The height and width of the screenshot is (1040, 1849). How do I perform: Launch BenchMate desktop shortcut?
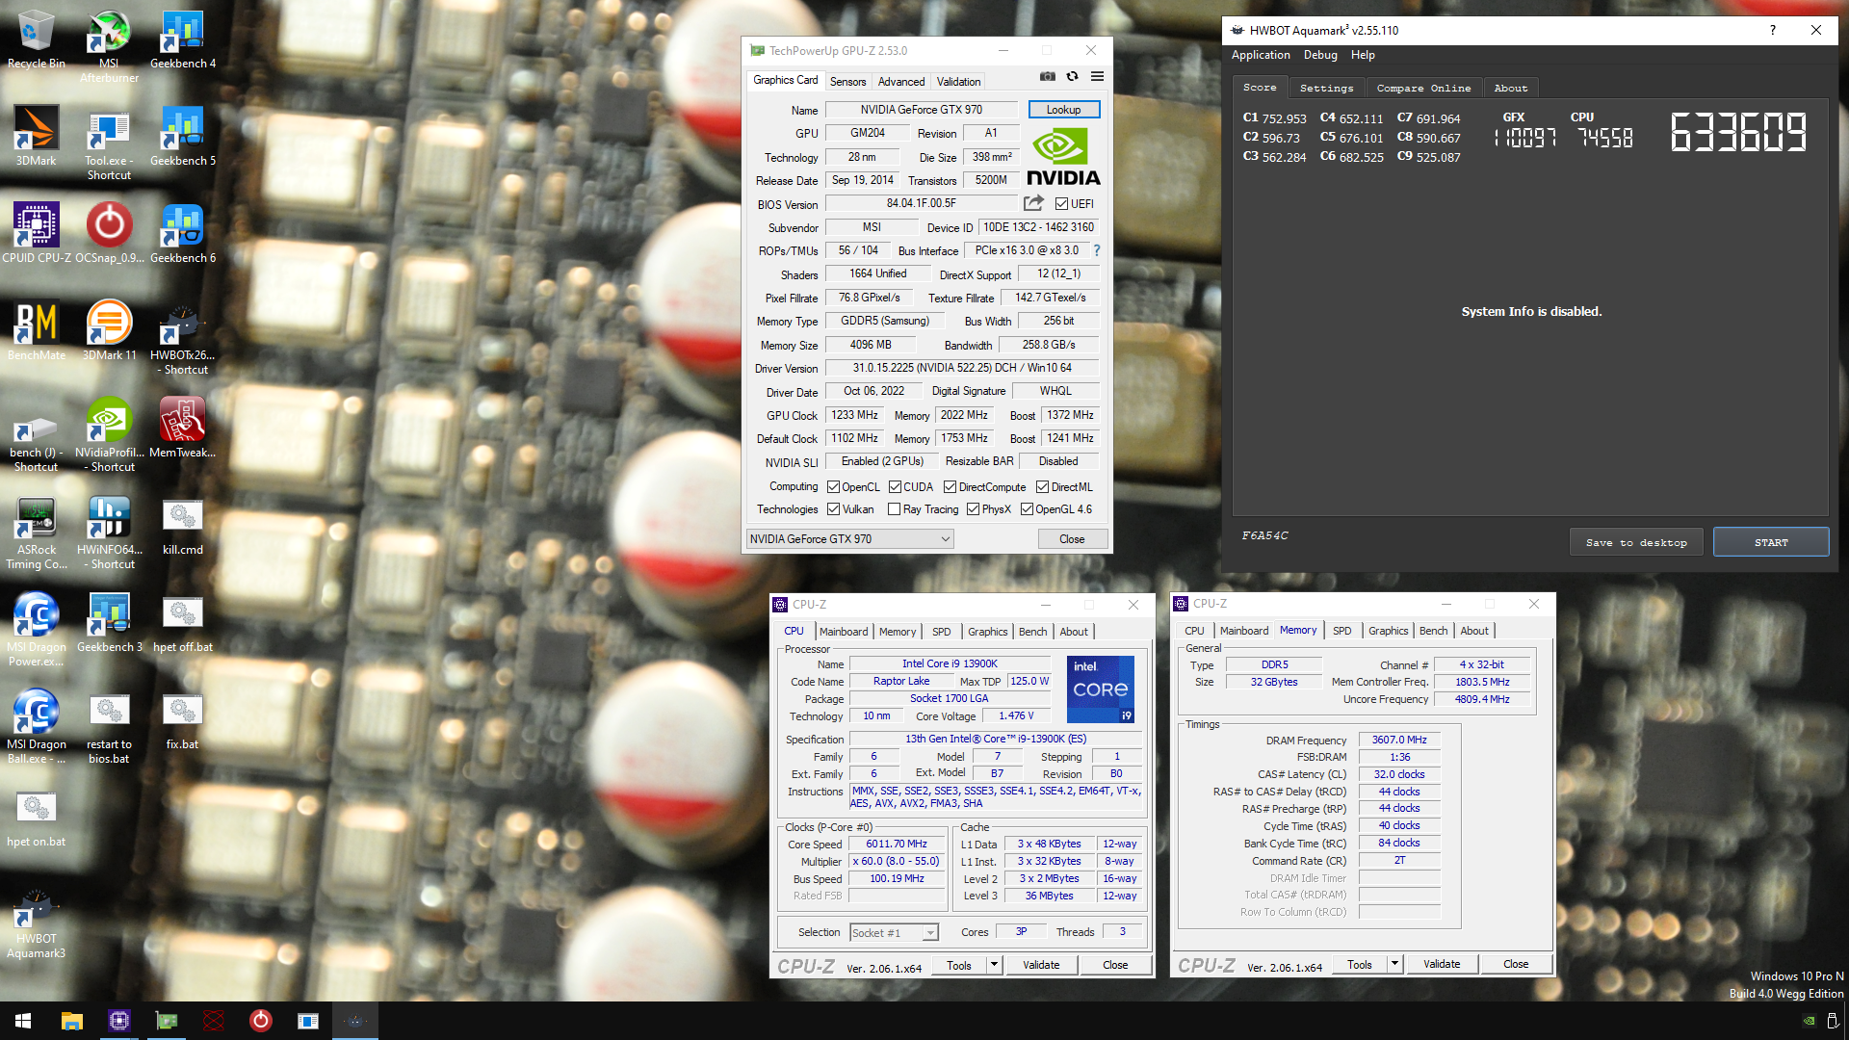pyautogui.click(x=36, y=330)
